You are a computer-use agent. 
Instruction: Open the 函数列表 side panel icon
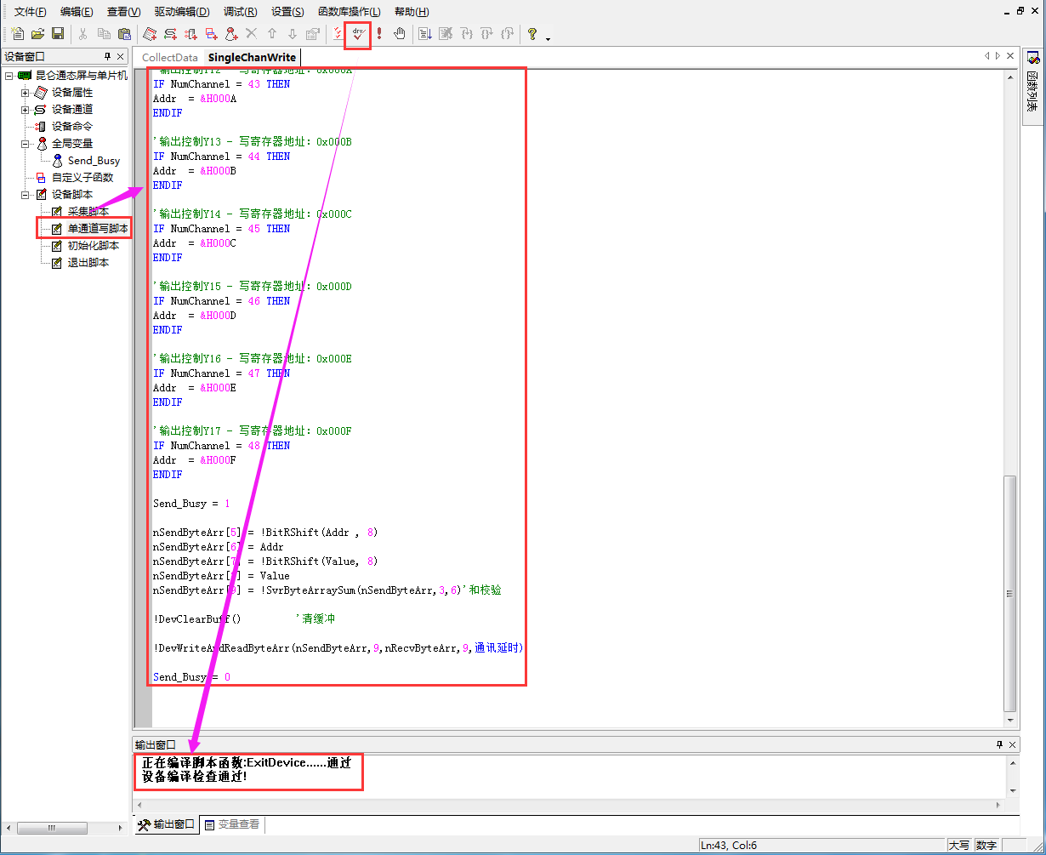point(1033,58)
